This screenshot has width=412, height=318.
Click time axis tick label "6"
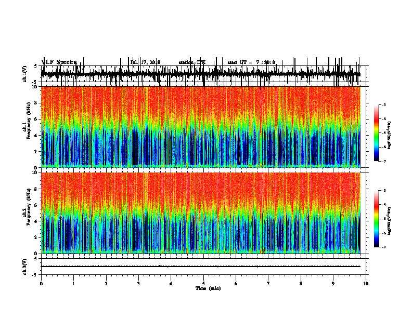click(236, 284)
